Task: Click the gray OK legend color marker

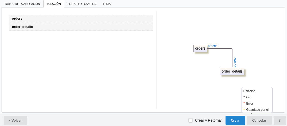Action: tap(244, 97)
